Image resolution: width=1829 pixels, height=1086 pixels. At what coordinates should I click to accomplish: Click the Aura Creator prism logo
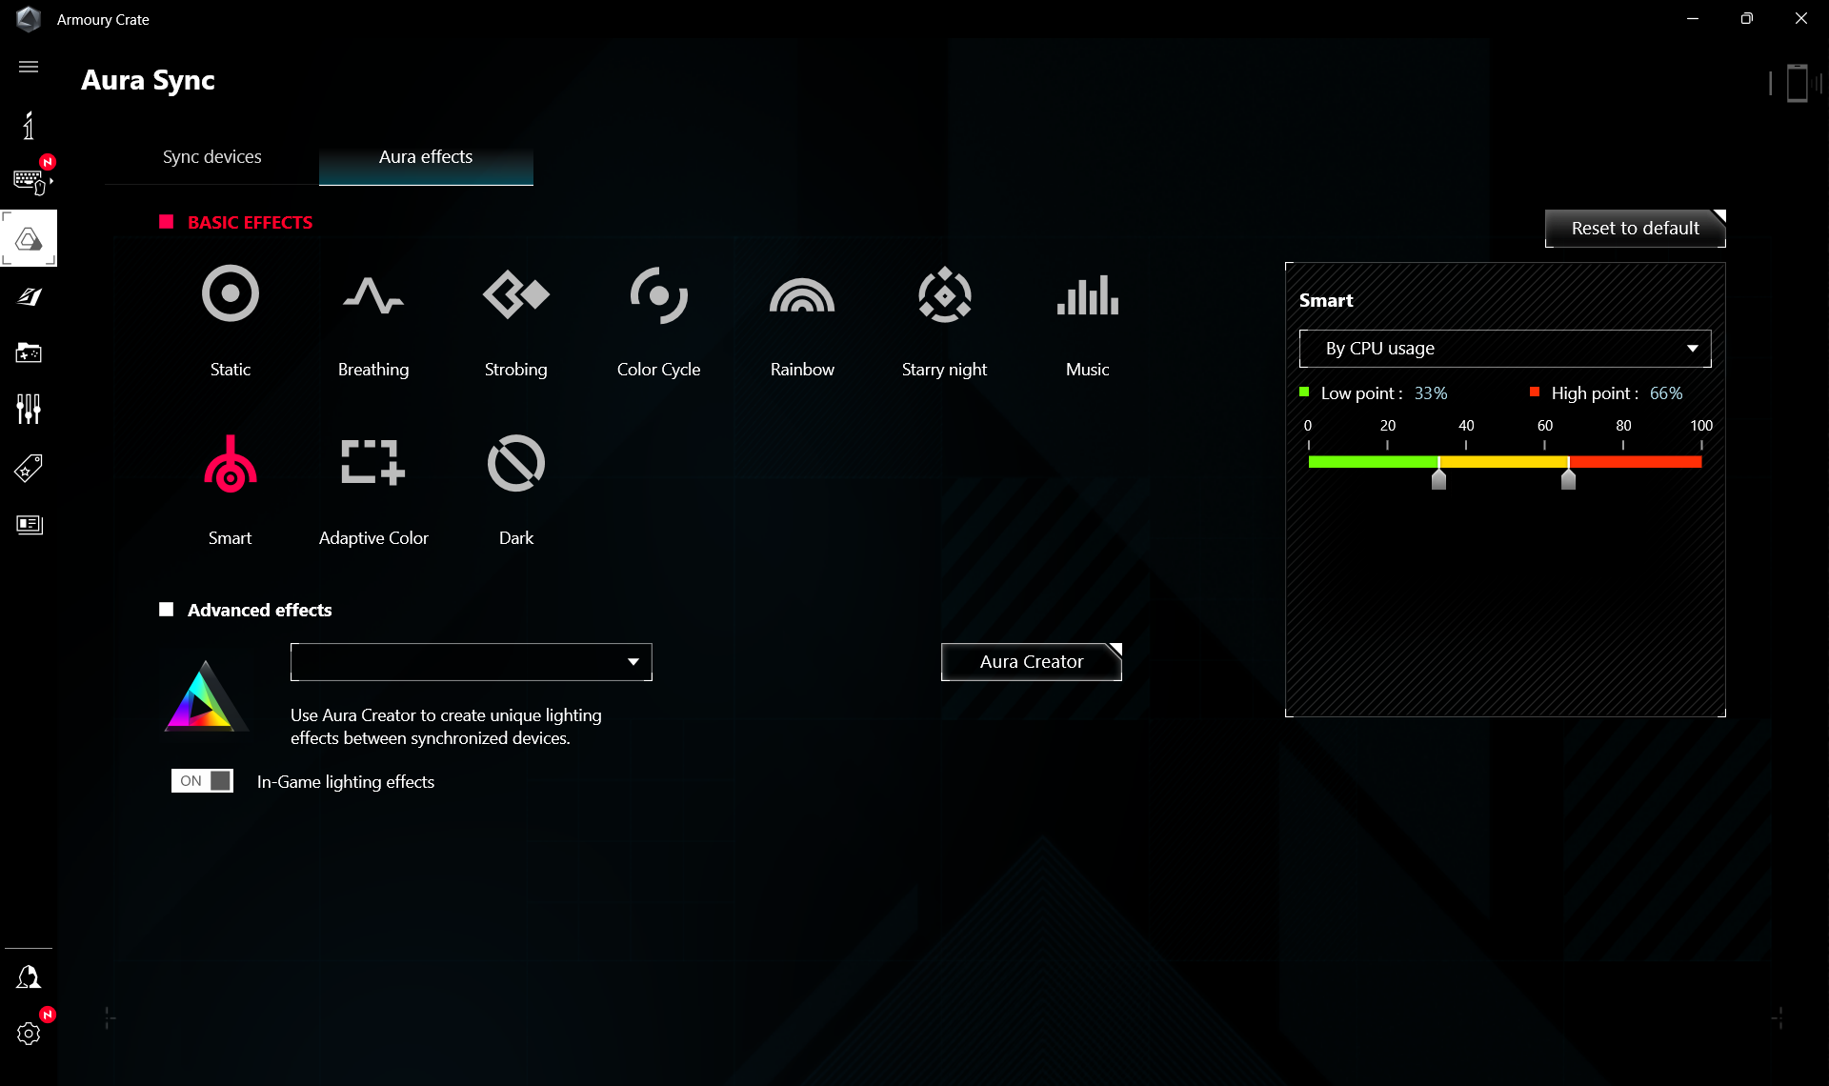point(204,696)
